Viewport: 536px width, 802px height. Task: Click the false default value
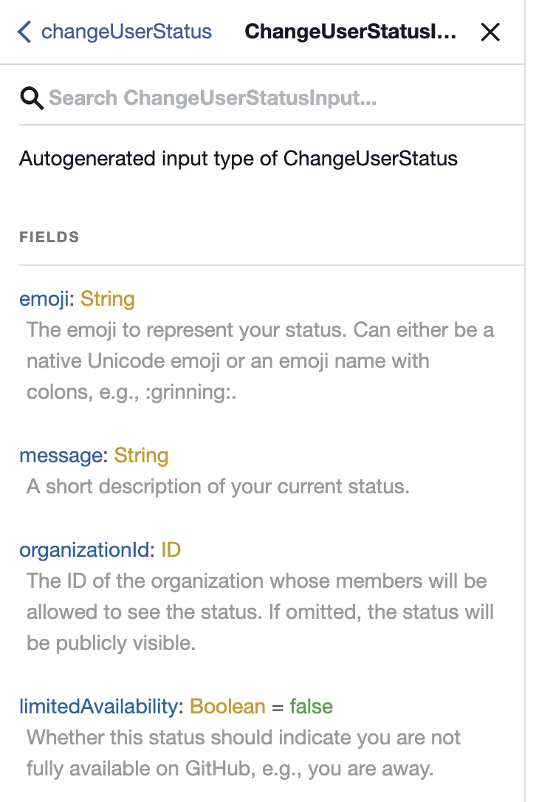(311, 707)
